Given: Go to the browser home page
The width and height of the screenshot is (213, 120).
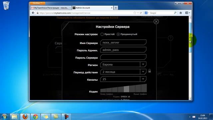Looking at the screenshot, I should [181, 13].
